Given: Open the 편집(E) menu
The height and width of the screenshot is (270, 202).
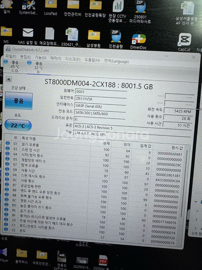Looking at the screenshot, I should [25, 57].
